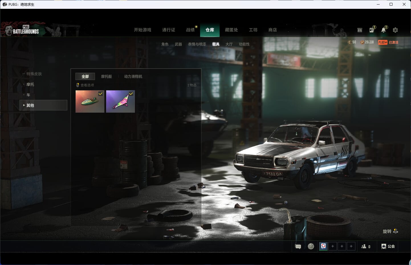
Task: Open the friends list icon
Action: pyautogui.click(x=364, y=247)
